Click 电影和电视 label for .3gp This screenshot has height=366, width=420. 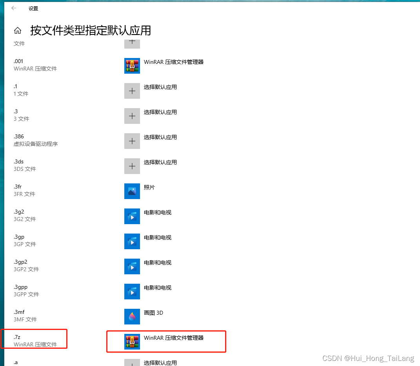pos(158,237)
